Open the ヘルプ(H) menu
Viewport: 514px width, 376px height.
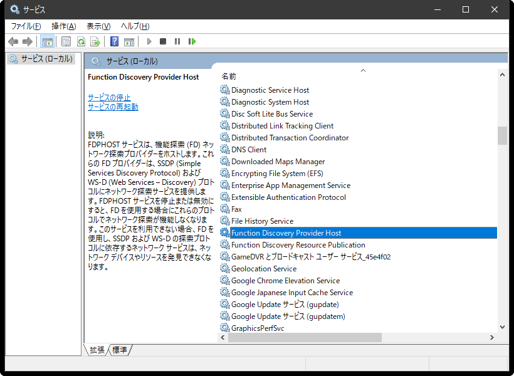coord(135,26)
